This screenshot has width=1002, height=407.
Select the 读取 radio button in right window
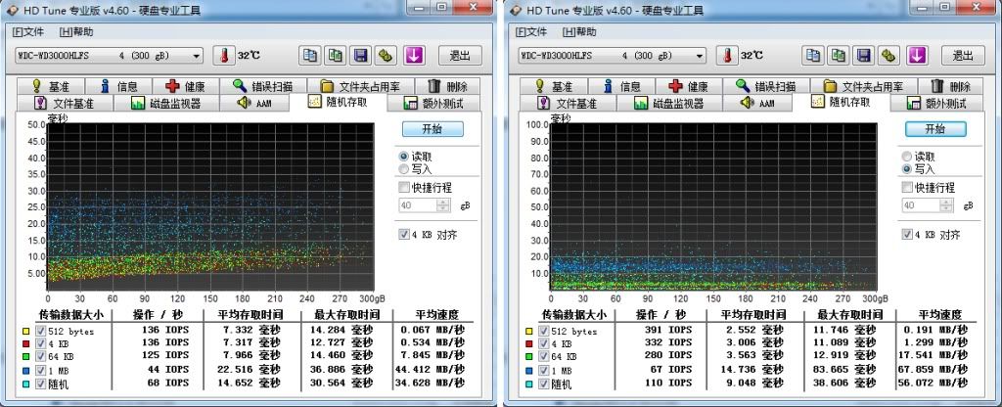point(907,157)
